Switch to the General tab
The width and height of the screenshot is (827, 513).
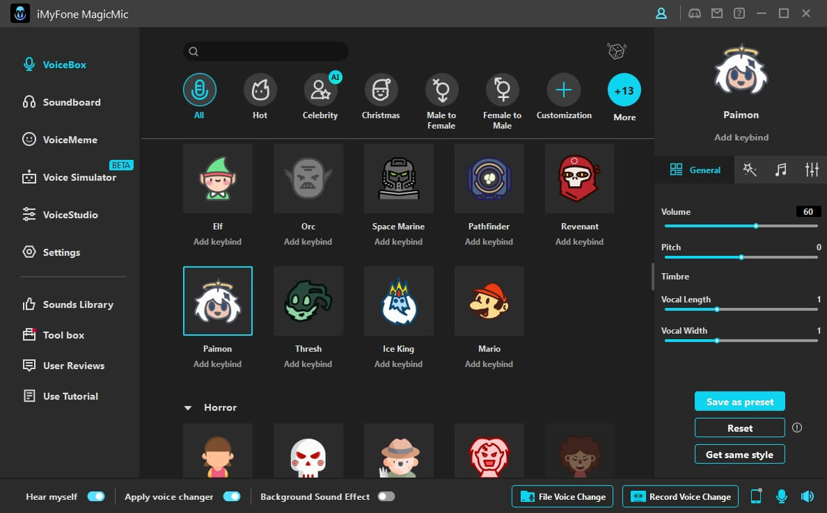(x=695, y=170)
